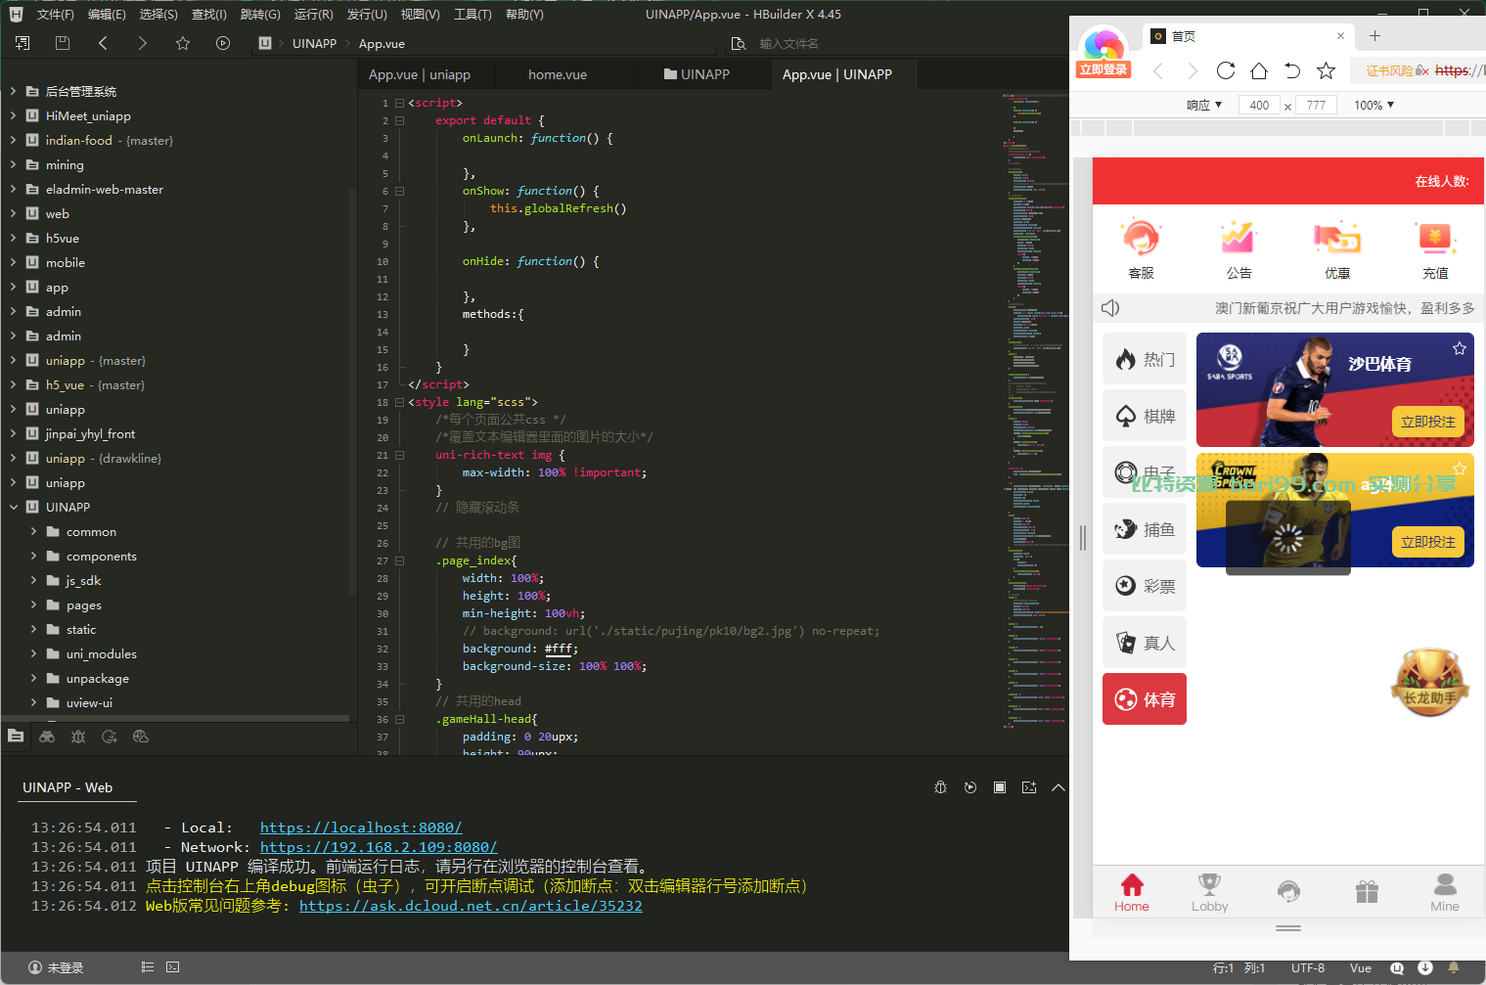
Task: Open the 文件(F) menu
Action: coord(55,15)
